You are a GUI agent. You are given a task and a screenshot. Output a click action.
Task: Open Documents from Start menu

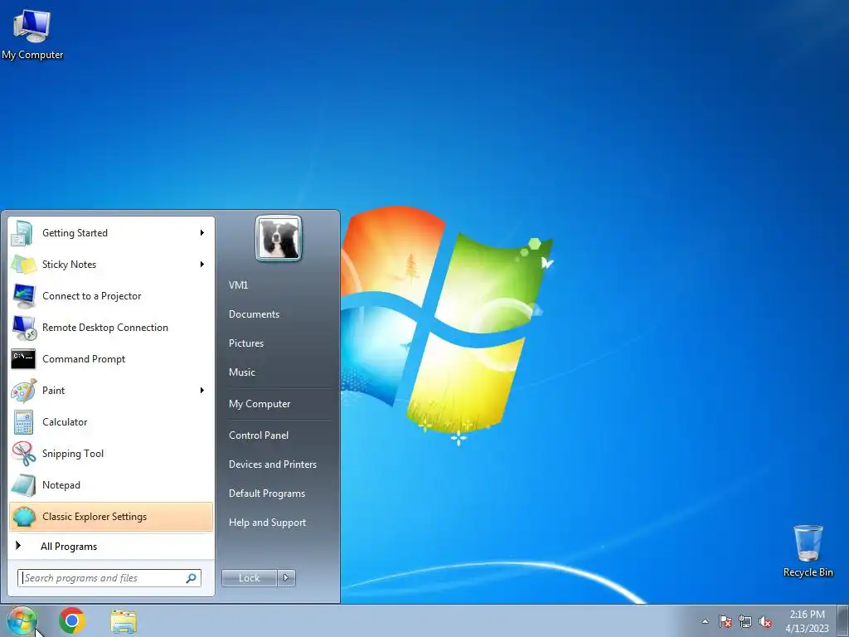(254, 314)
